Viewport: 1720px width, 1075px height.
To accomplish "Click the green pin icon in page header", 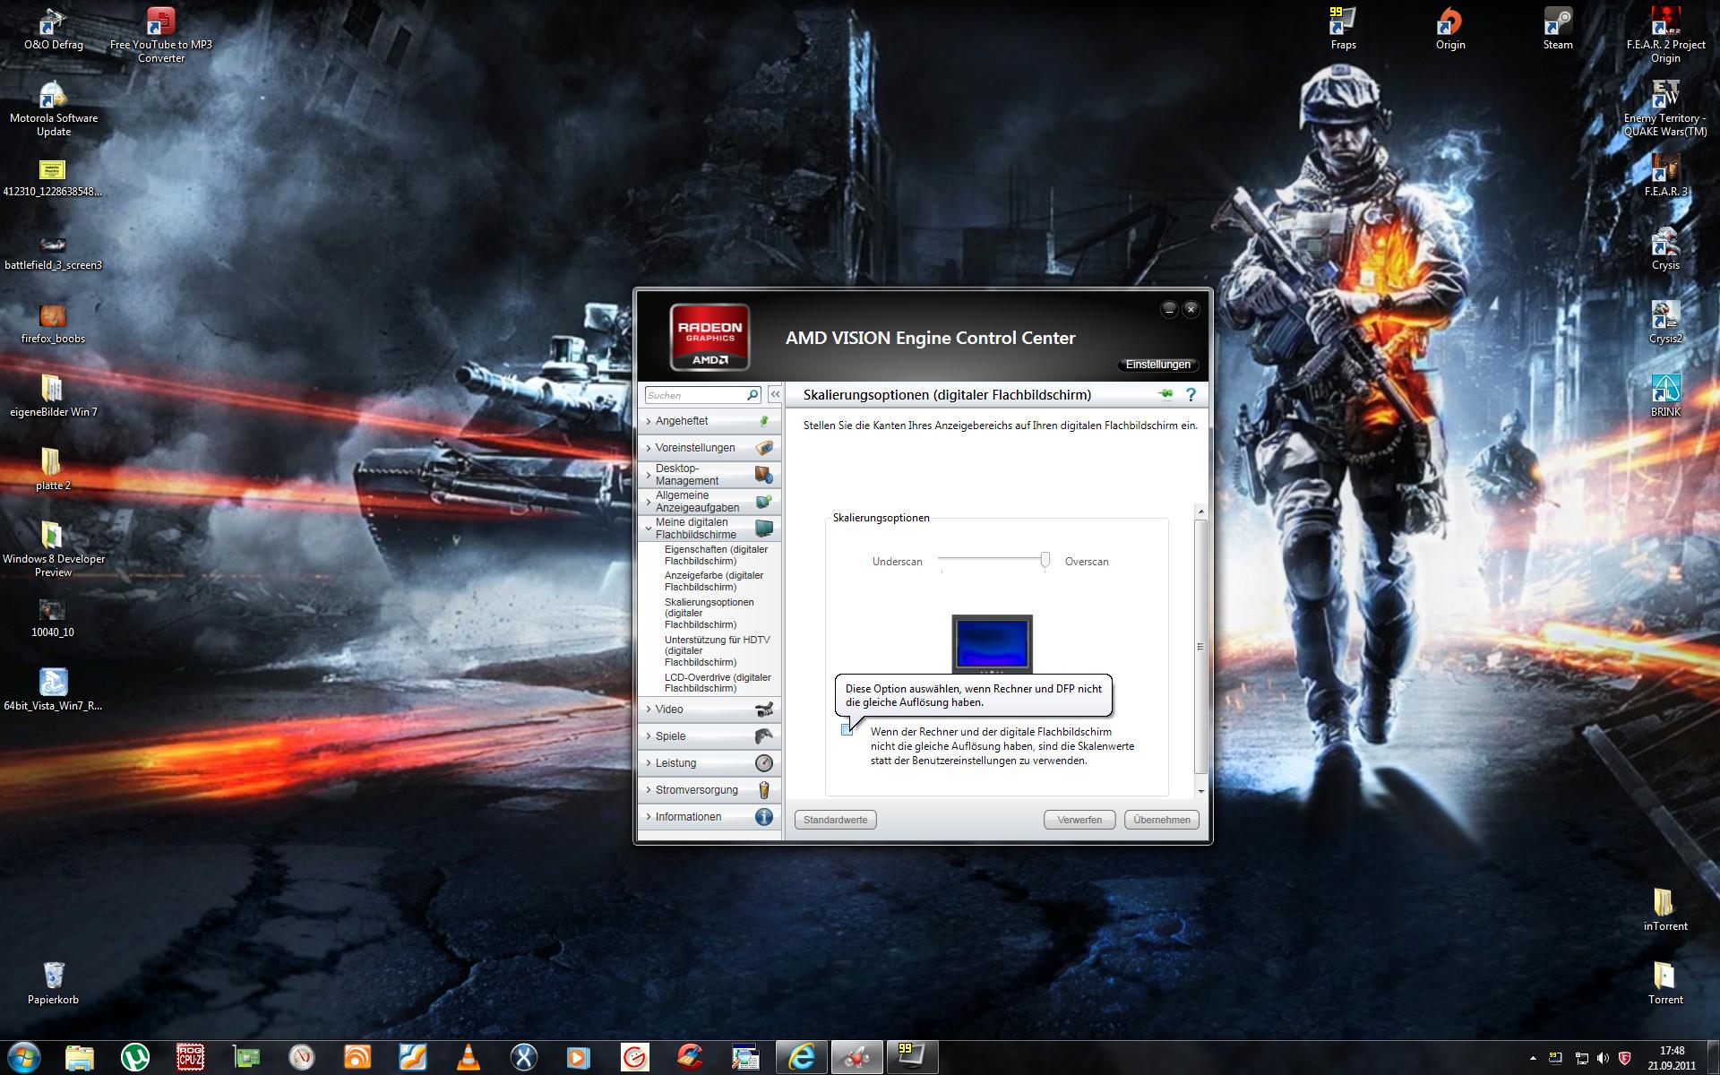I will (1165, 394).
